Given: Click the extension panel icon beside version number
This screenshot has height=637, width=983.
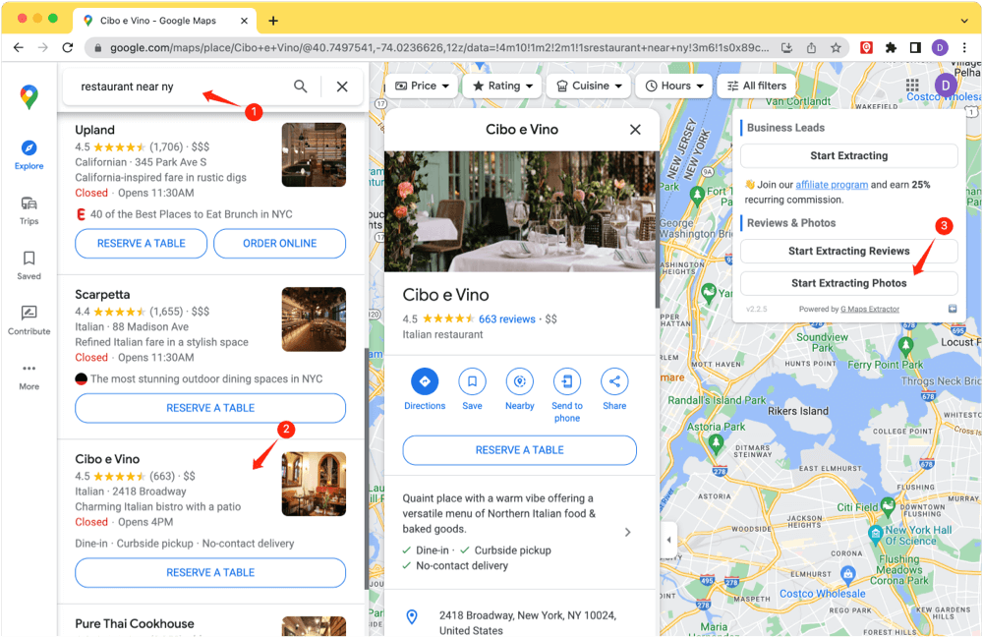Looking at the screenshot, I should point(953,309).
